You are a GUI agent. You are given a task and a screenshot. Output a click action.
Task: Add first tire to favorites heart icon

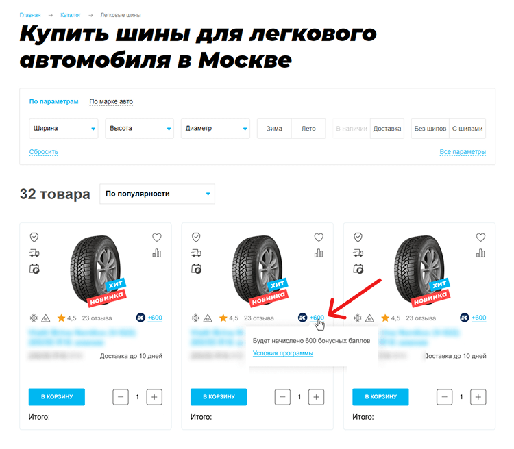pos(157,237)
